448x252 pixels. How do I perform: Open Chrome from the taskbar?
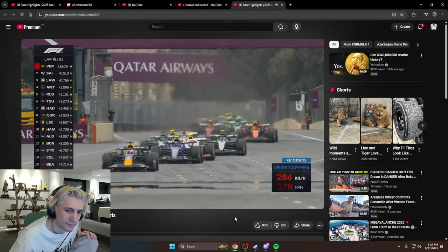pos(235,246)
